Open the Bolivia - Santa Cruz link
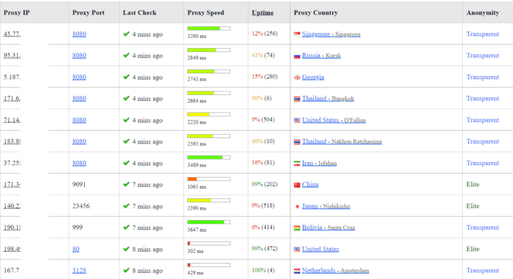This screenshot has width=513, height=279. pos(328,228)
